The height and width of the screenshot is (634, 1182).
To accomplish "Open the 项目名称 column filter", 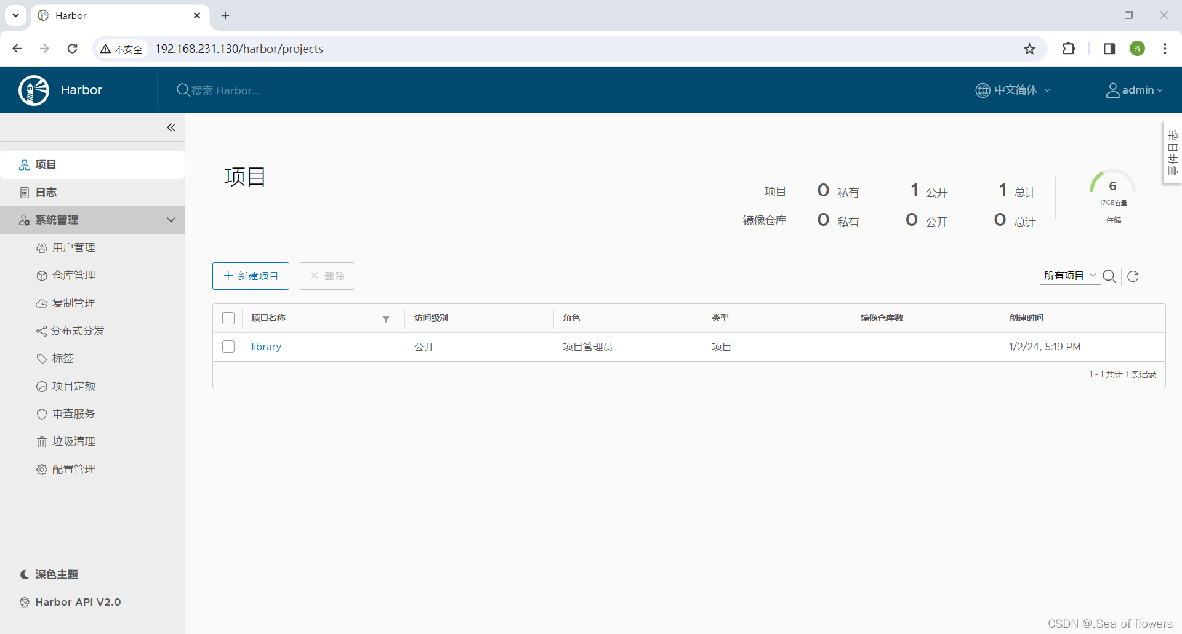I will coord(386,319).
